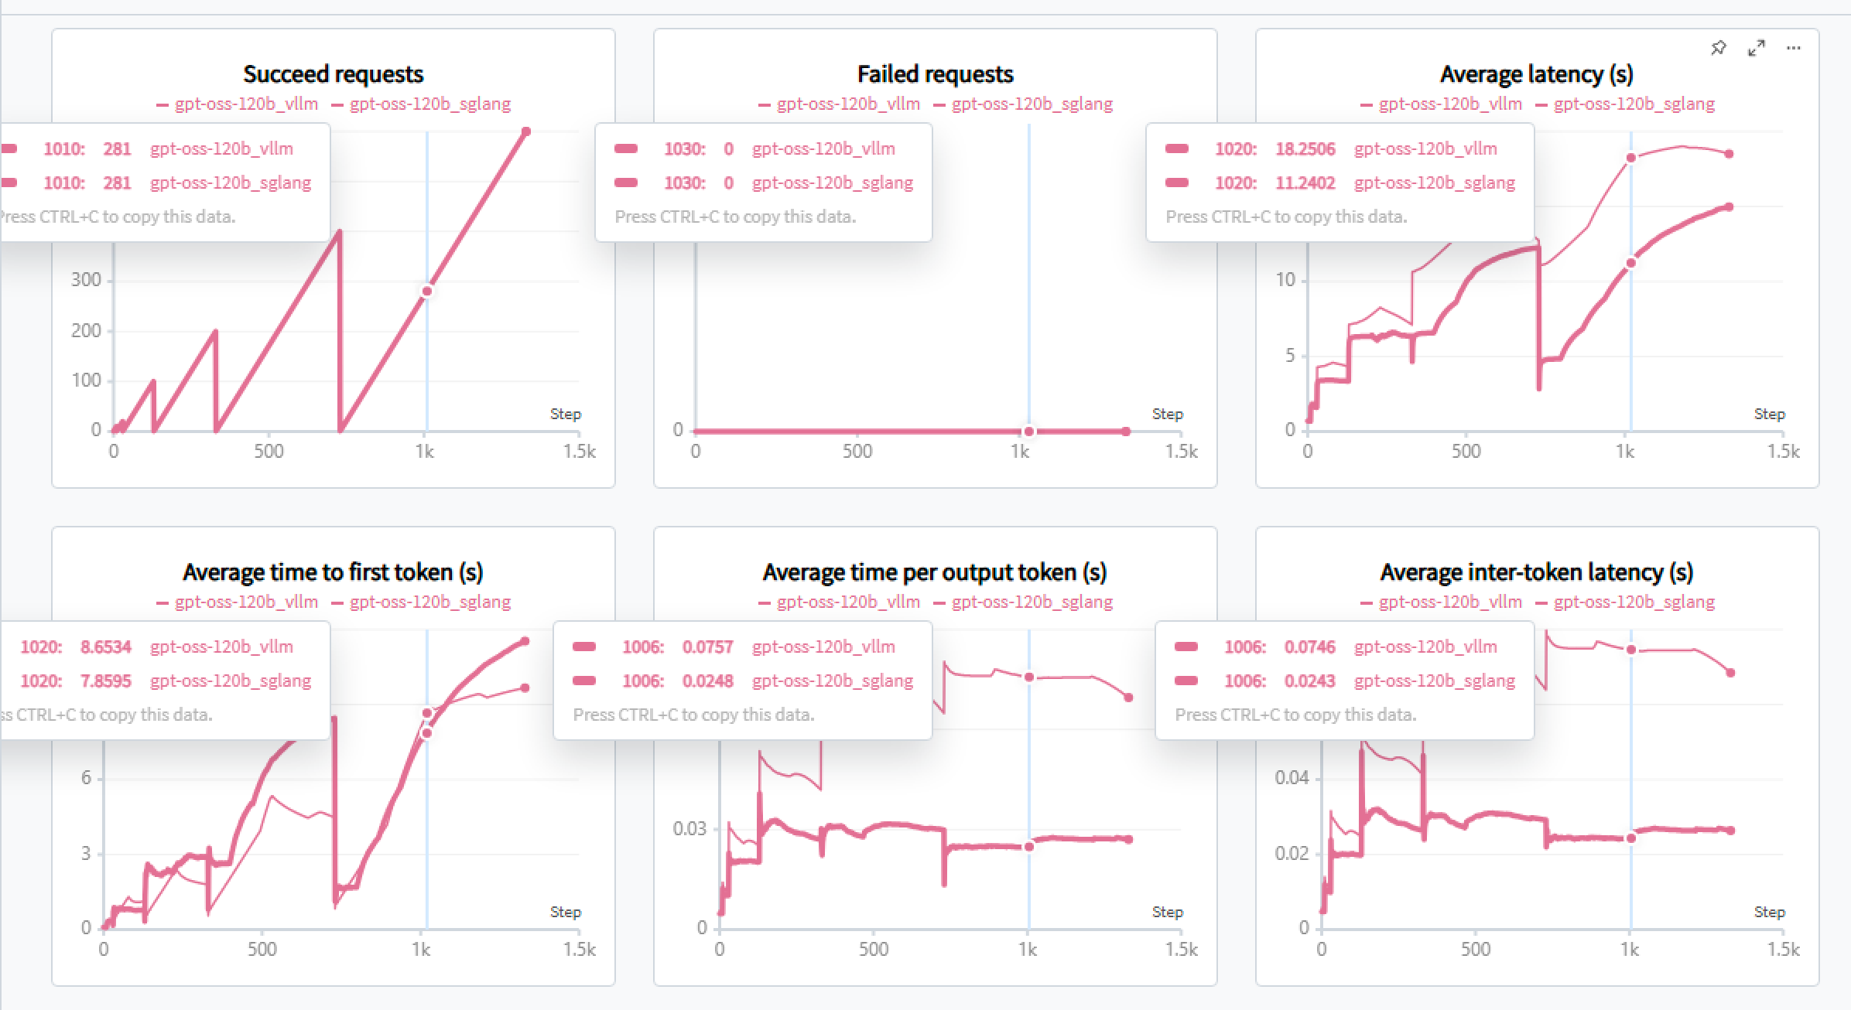Click the end point of Succeed requests line
The image size is (1851, 1010).
click(x=526, y=131)
